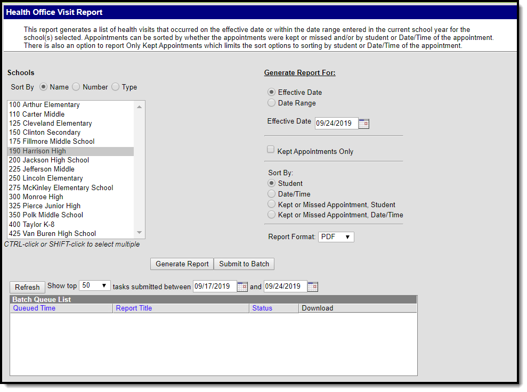The image size is (527, 392).
Task: Choose the Date Range radio option
Action: point(271,103)
